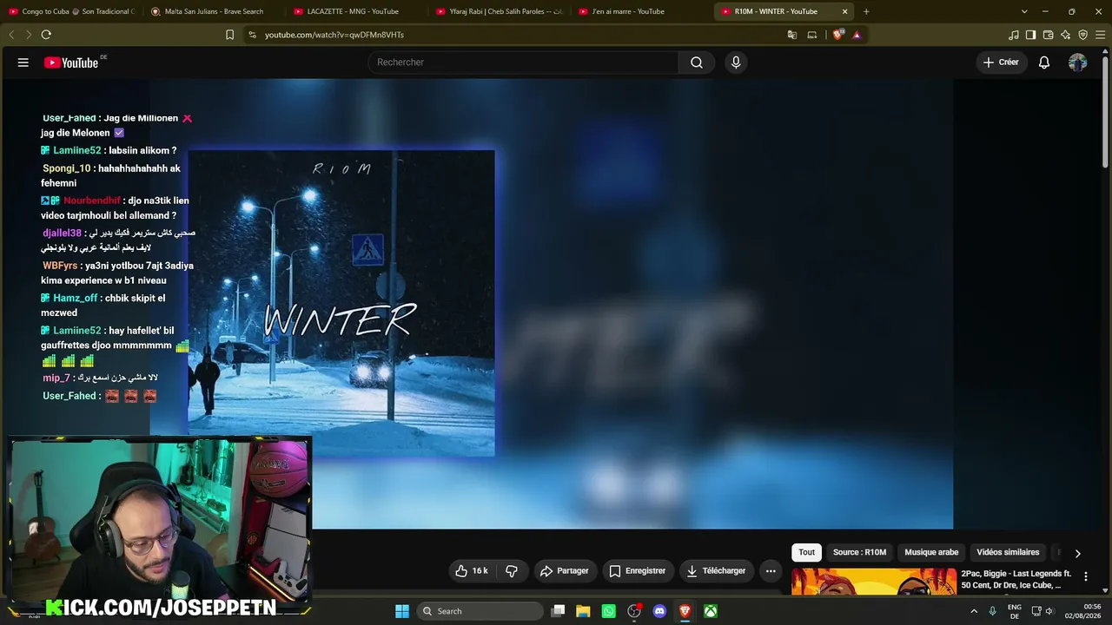Go back to the previous page

(x=12, y=35)
